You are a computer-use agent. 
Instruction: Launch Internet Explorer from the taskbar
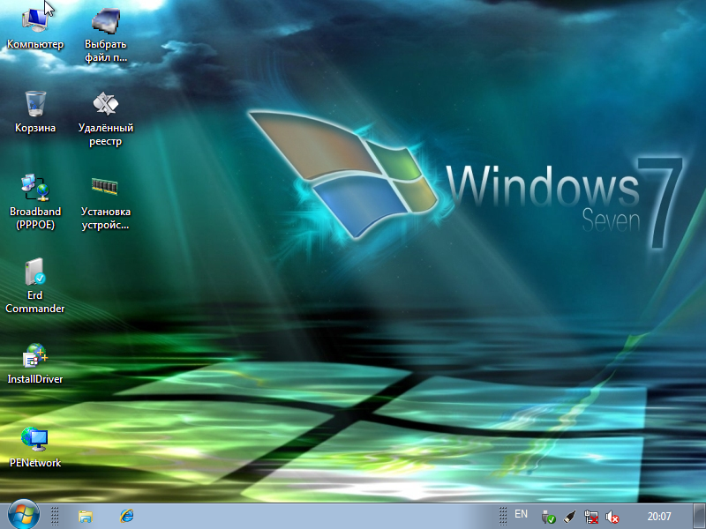[127, 516]
